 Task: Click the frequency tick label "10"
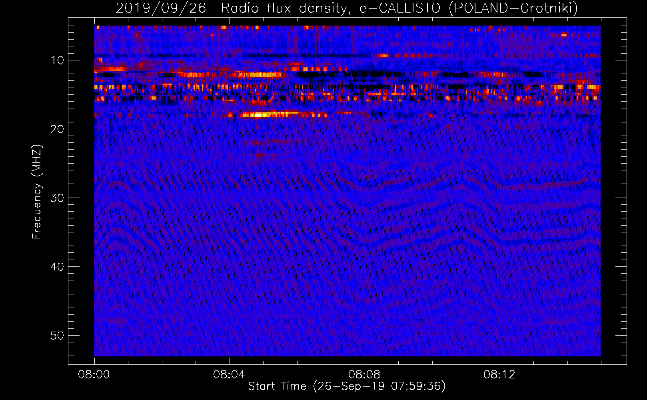point(58,60)
